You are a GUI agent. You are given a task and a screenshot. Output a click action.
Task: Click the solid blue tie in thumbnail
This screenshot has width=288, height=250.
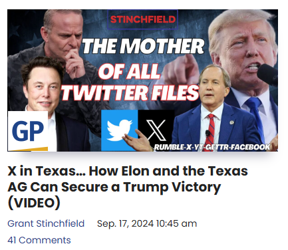click(x=256, y=116)
